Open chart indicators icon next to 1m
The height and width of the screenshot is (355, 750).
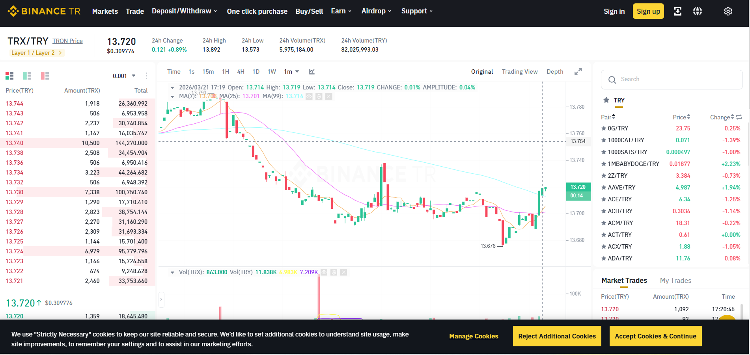pos(312,72)
